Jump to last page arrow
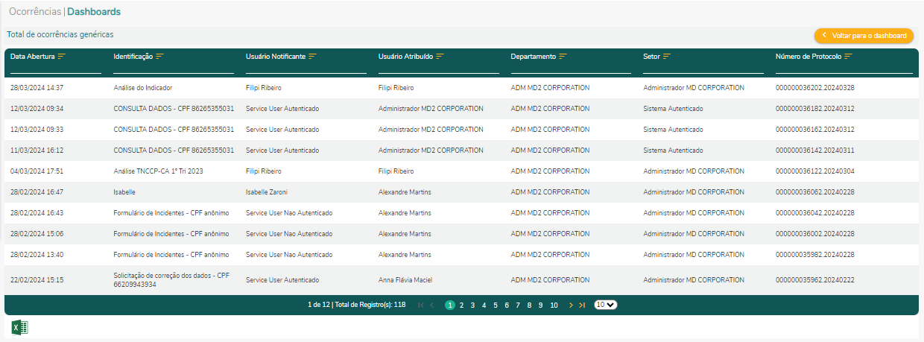Screen dimensions: 924x342 tap(582, 305)
